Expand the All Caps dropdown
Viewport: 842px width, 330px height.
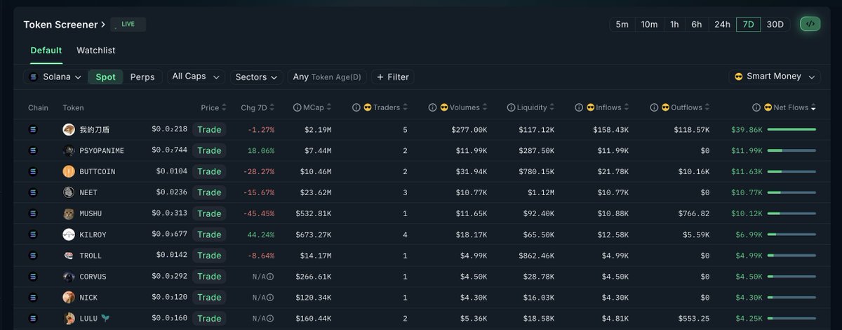196,77
